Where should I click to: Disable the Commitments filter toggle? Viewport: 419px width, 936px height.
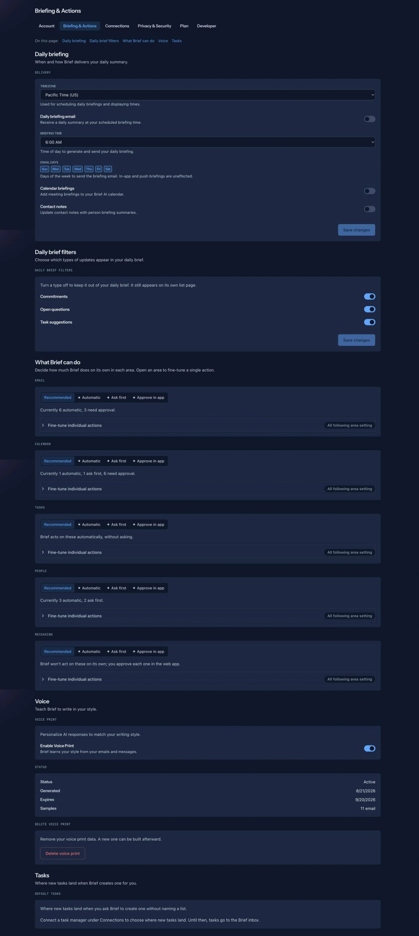[370, 297]
